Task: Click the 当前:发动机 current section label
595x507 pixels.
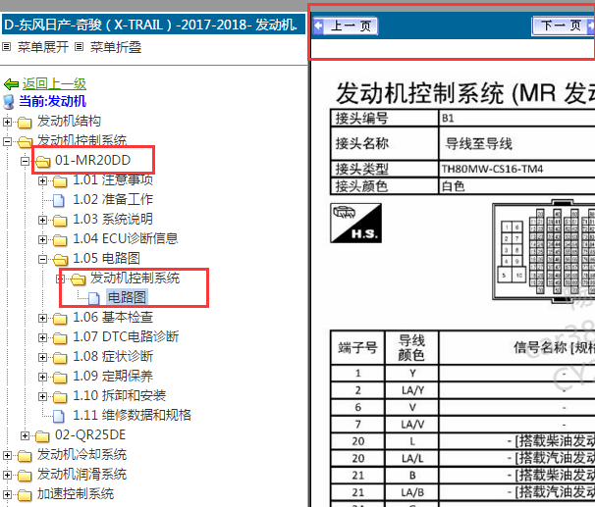Action: click(52, 101)
